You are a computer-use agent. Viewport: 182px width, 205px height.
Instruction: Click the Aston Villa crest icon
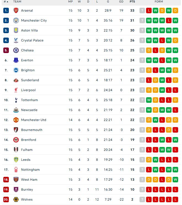pos(16,30)
